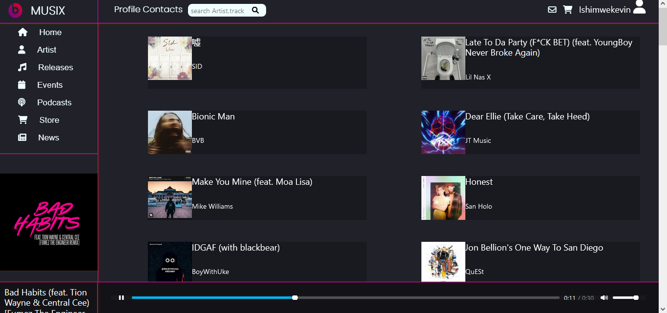Open the Artist sidebar item
The height and width of the screenshot is (313, 667).
pyautogui.click(x=46, y=50)
